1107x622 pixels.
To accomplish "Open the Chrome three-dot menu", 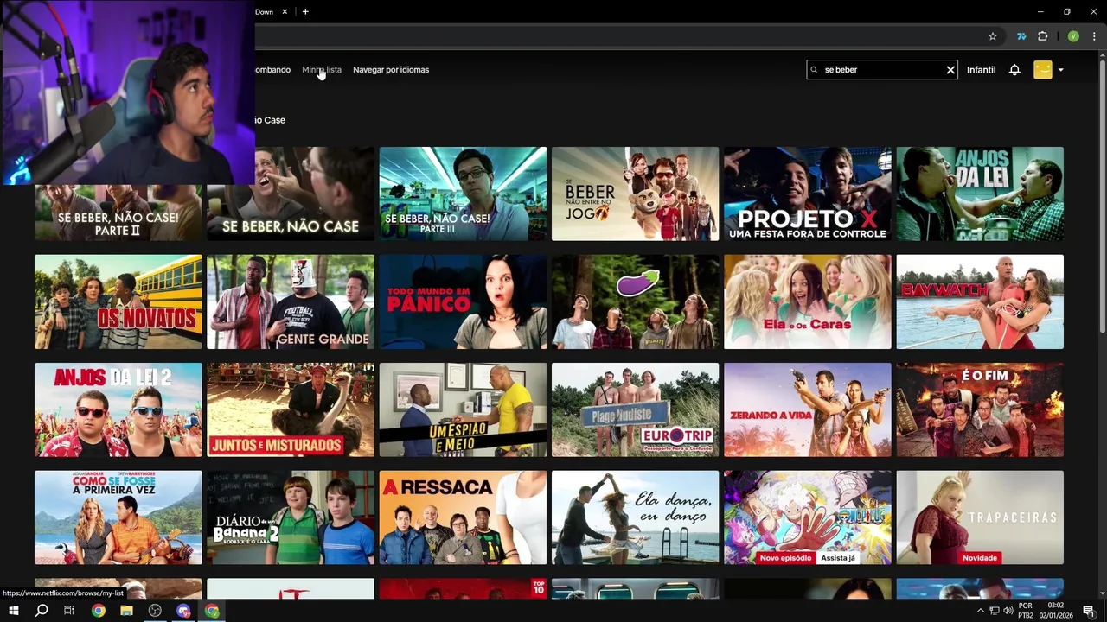I will click(1094, 36).
